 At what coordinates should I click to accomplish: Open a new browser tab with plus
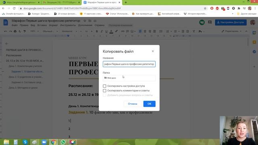pyautogui.click(x=126, y=2)
